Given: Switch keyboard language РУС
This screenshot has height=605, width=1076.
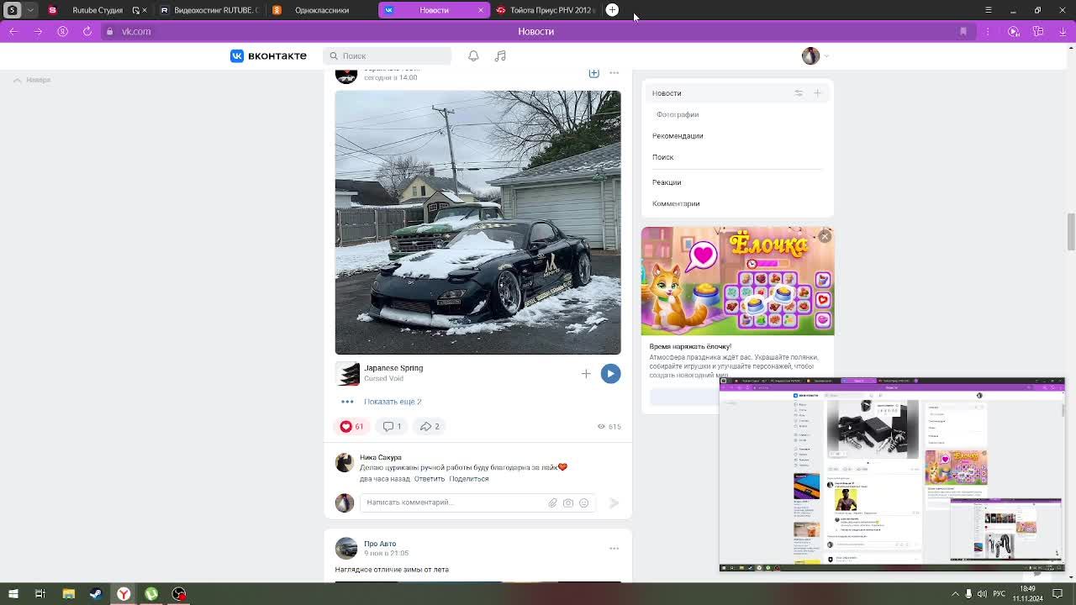Looking at the screenshot, I should click(1000, 594).
